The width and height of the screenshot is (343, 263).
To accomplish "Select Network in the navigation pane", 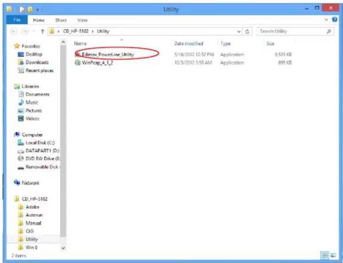I will 31,183.
